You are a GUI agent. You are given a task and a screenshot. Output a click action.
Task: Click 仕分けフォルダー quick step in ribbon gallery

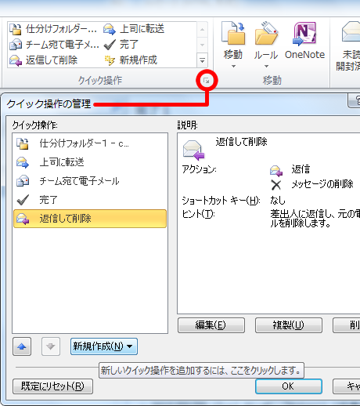[x=53, y=29]
